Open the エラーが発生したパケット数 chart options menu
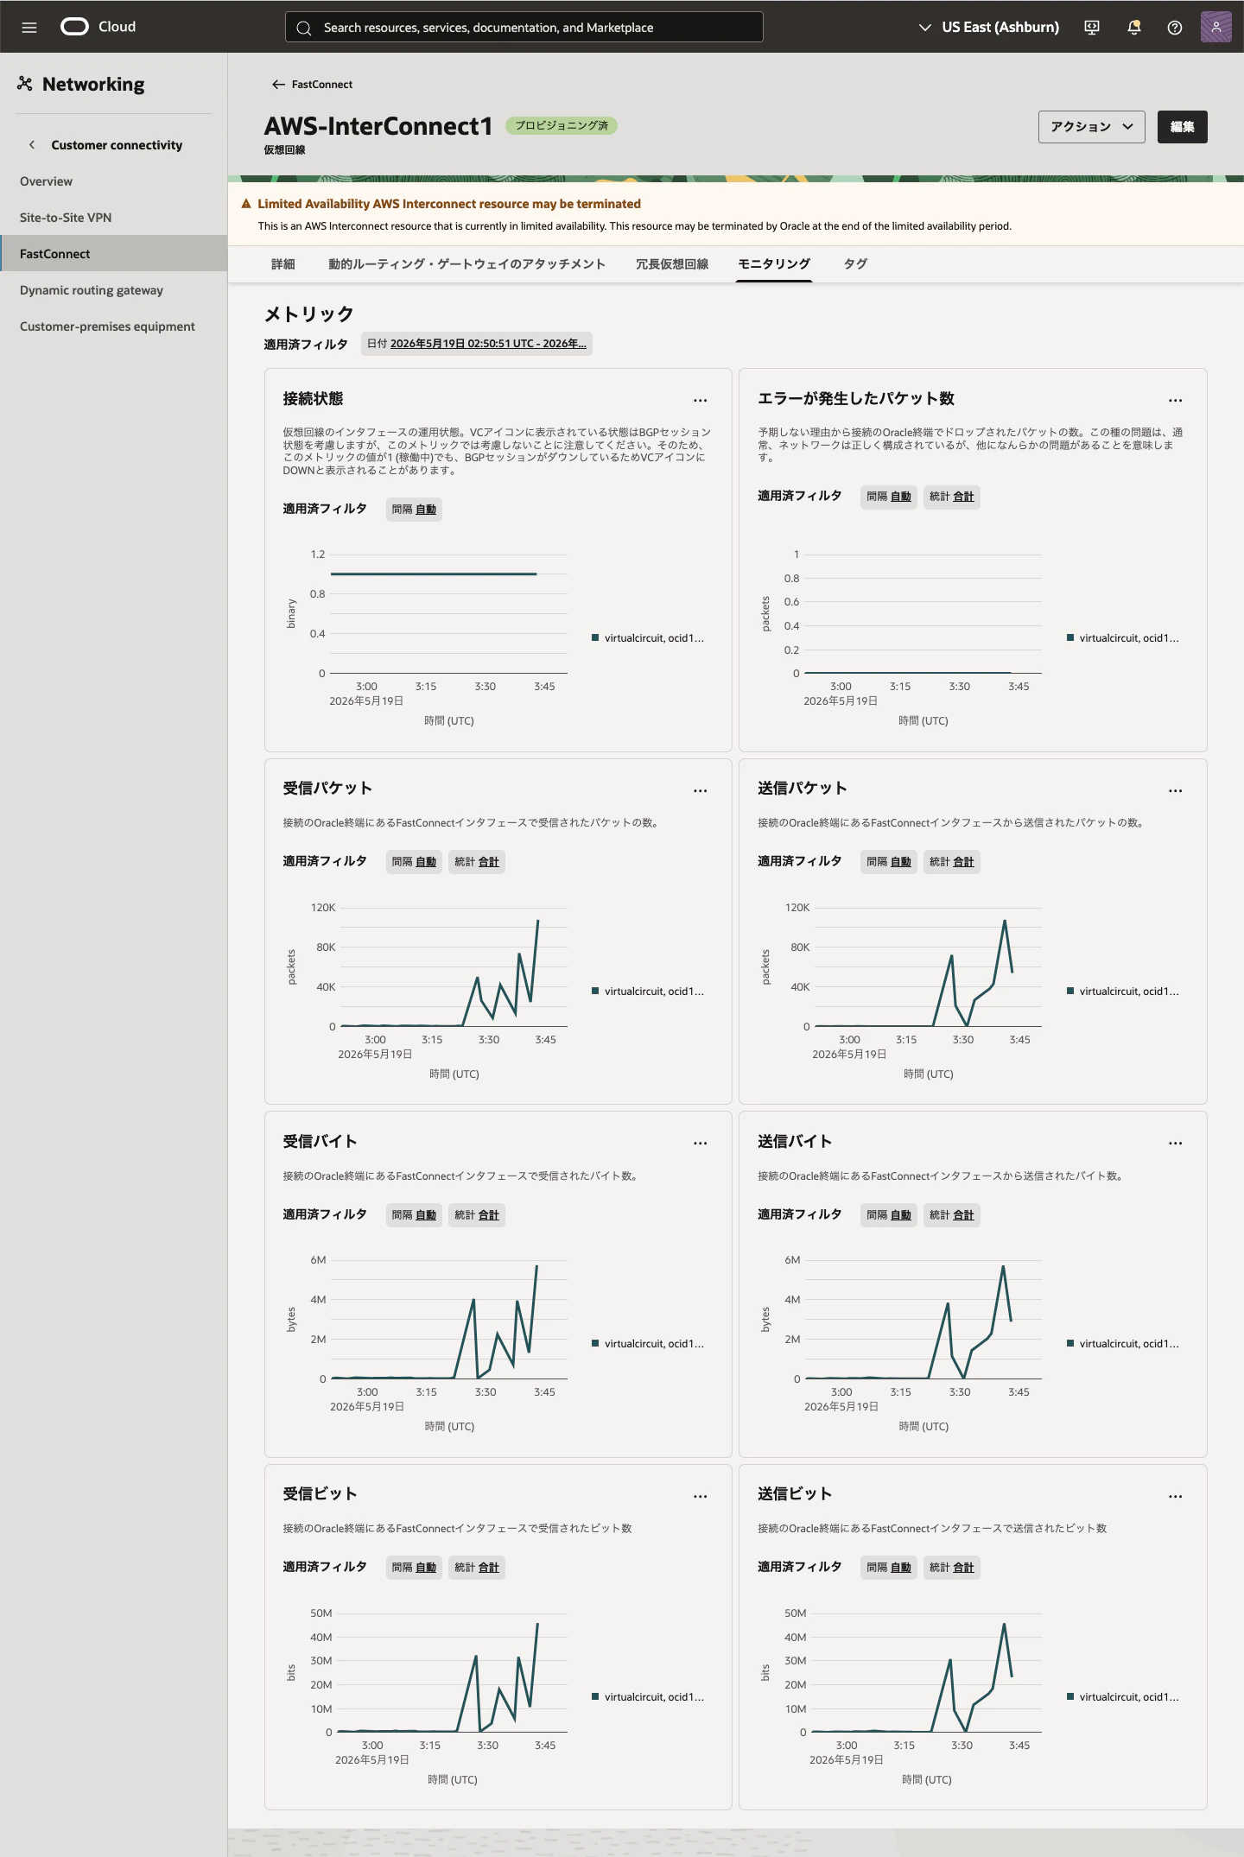 [1176, 400]
